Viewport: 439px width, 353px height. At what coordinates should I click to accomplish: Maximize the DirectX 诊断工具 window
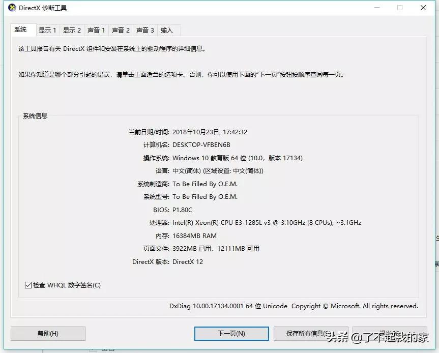pos(400,8)
